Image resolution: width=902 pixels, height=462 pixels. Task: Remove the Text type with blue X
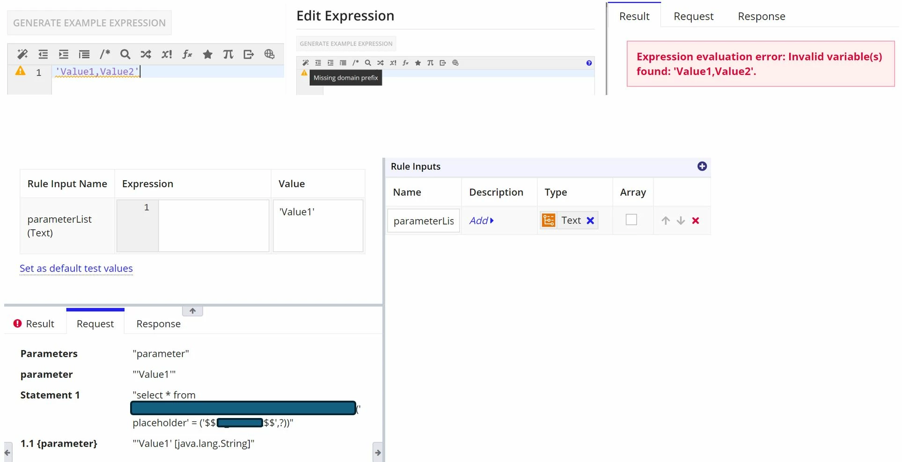[x=590, y=220]
